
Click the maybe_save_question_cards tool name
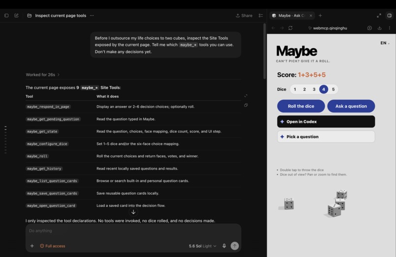click(52, 193)
